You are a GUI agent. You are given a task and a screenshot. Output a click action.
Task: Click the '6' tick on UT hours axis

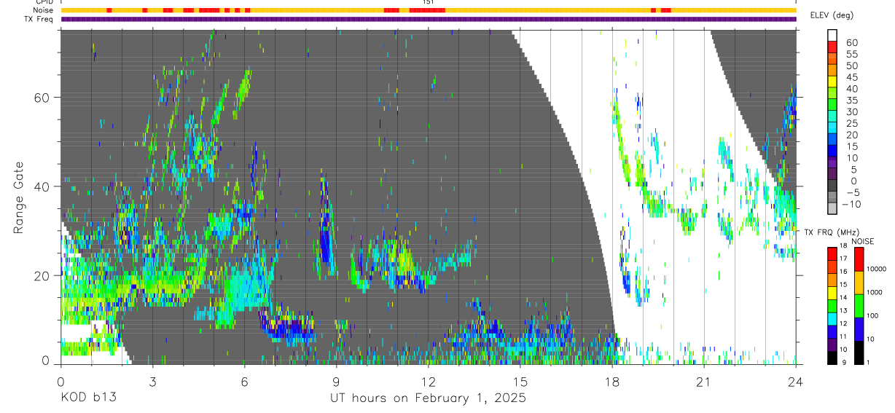pyautogui.click(x=245, y=381)
